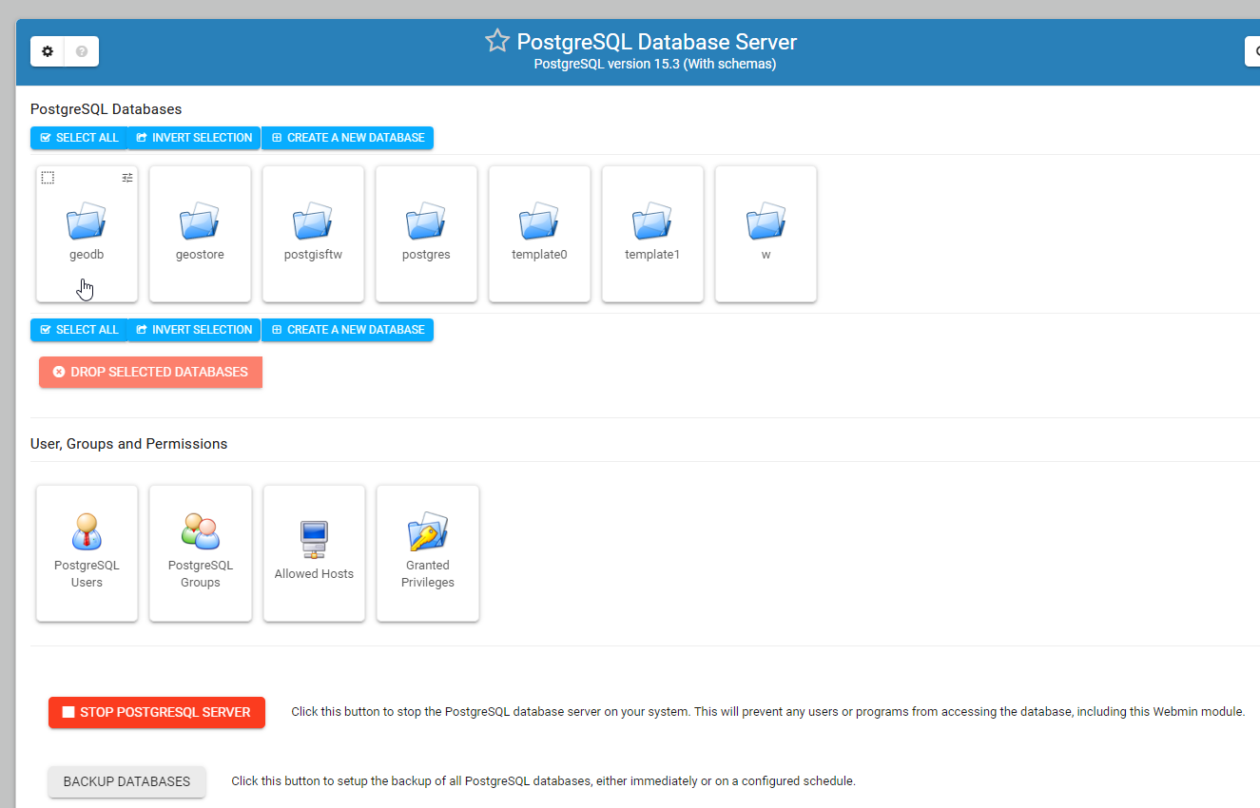Open the PostgreSQL Groups icon
The width and height of the screenshot is (1260, 808).
pos(201,531)
